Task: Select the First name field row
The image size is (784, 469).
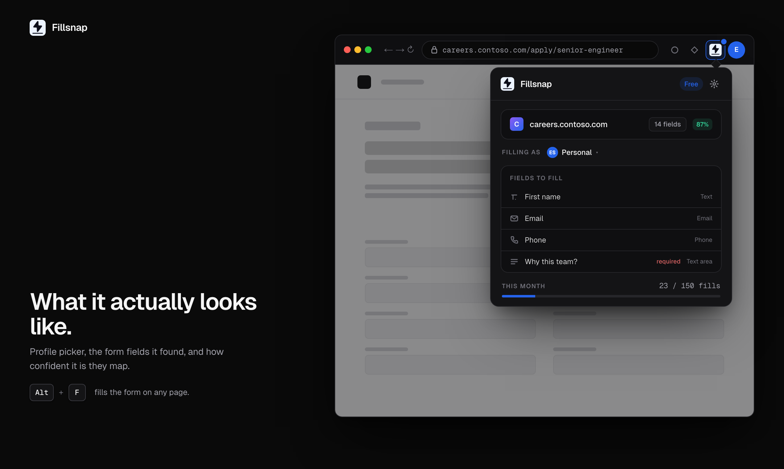Action: coord(611,197)
